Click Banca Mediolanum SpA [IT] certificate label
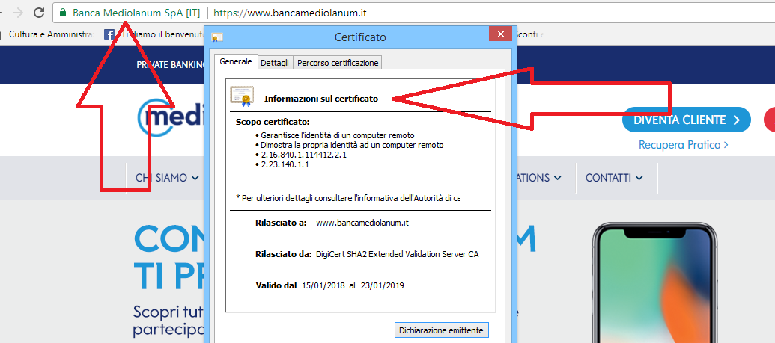 pos(136,13)
